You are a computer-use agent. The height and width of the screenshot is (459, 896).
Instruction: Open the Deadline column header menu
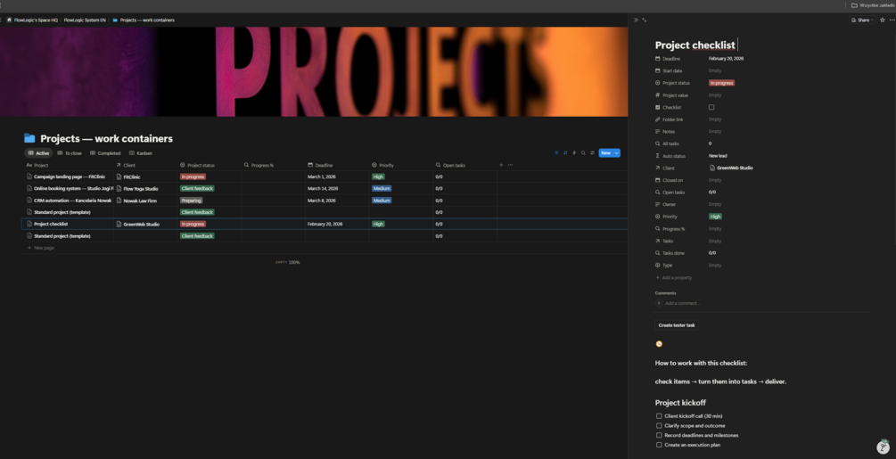(x=337, y=165)
